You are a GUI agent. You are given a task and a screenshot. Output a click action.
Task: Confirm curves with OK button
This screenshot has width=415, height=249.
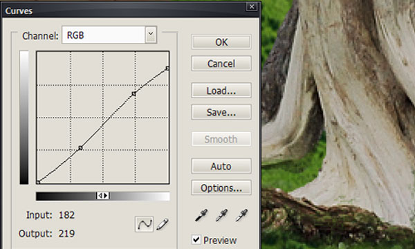coord(221,42)
